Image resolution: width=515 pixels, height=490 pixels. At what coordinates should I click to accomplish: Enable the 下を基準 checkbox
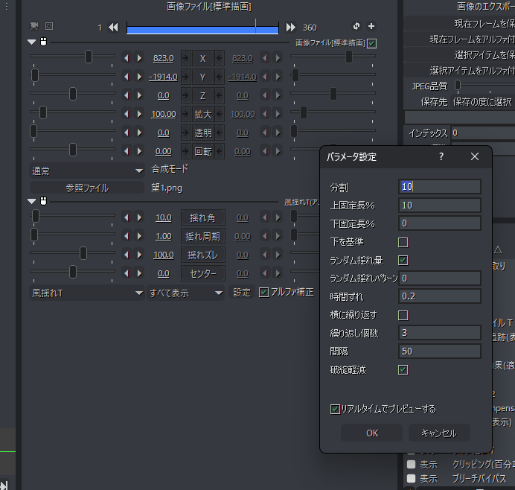click(403, 242)
